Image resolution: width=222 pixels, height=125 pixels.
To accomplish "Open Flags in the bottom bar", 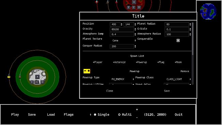I will (69, 114).
